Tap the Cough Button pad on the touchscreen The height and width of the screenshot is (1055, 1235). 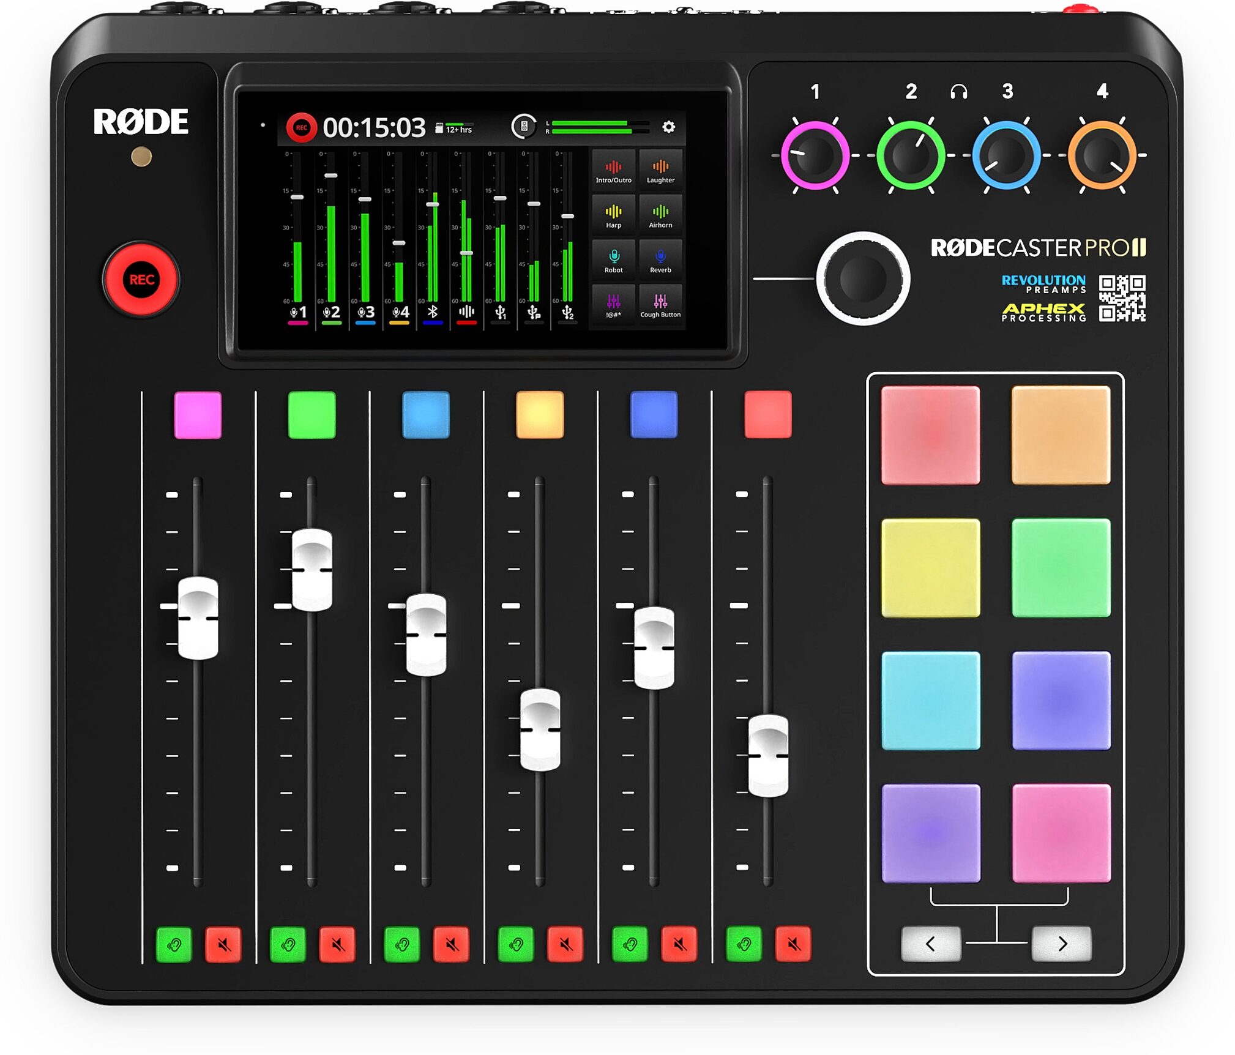click(x=660, y=305)
